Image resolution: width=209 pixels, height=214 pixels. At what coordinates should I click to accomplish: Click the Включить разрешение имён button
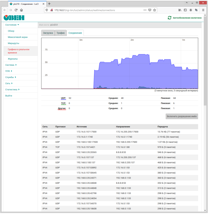pos(182,116)
